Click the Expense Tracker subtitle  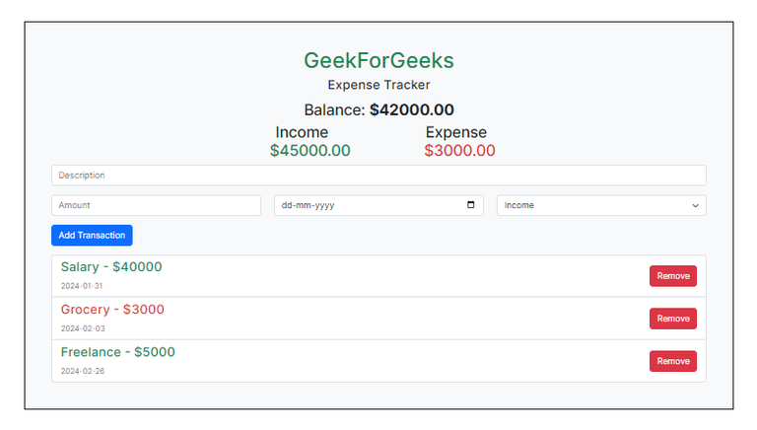[x=378, y=85]
